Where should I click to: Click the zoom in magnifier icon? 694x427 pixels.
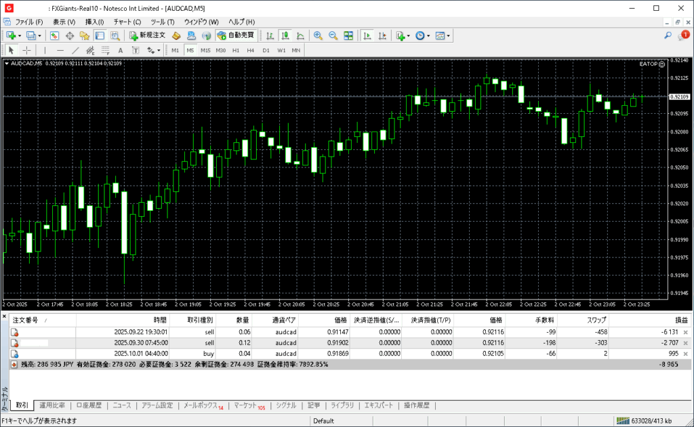317,35
